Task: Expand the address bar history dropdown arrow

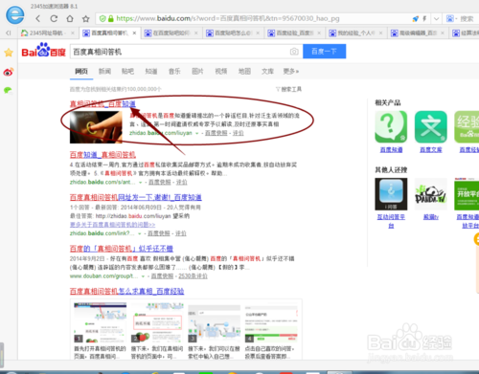Action: 436,19
